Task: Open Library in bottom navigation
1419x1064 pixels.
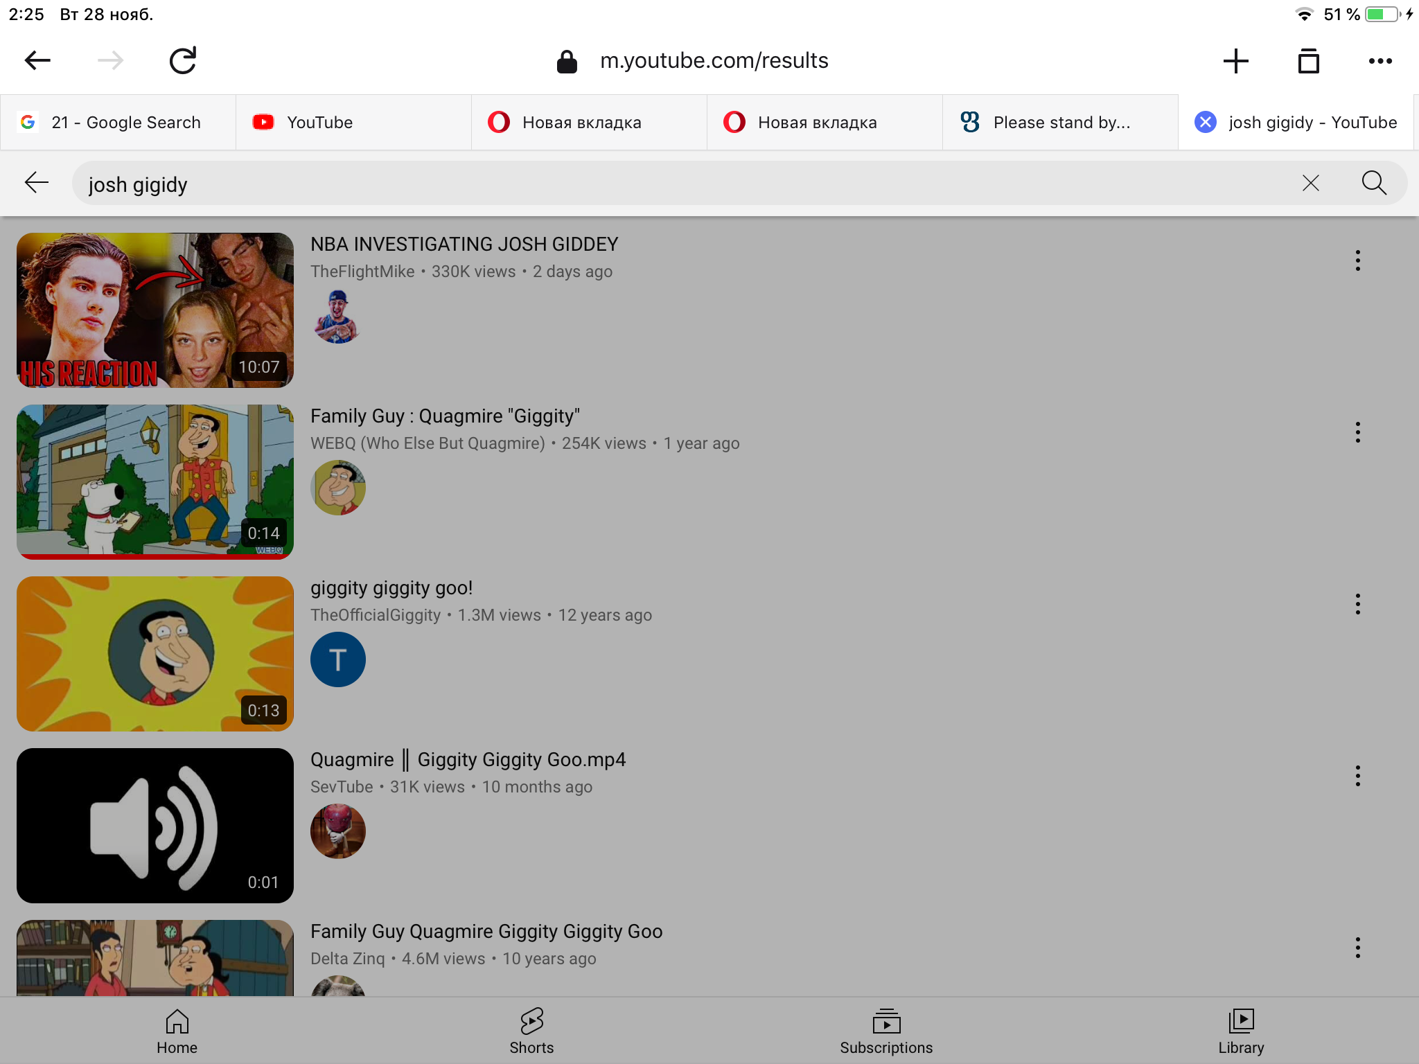Action: [1241, 1031]
